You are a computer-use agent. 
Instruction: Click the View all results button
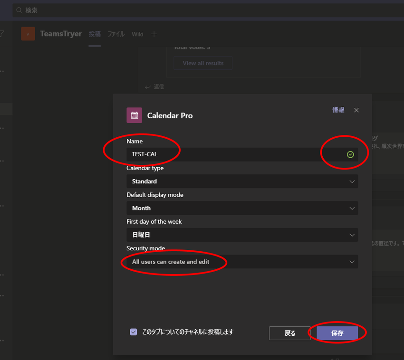(x=203, y=63)
